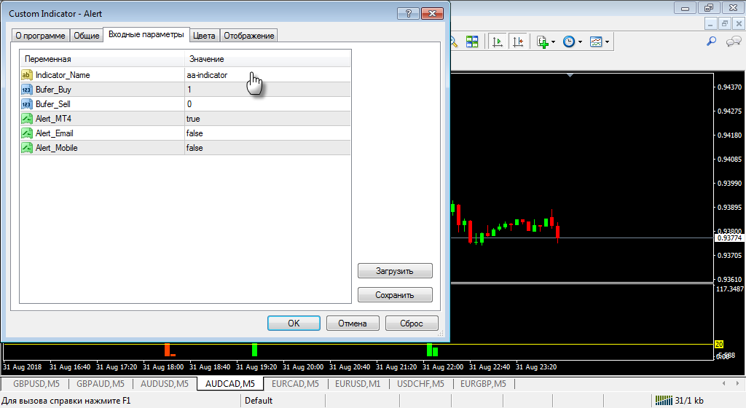Open the add indicators dropdown arrow
The height and width of the screenshot is (408, 746).
[553, 42]
